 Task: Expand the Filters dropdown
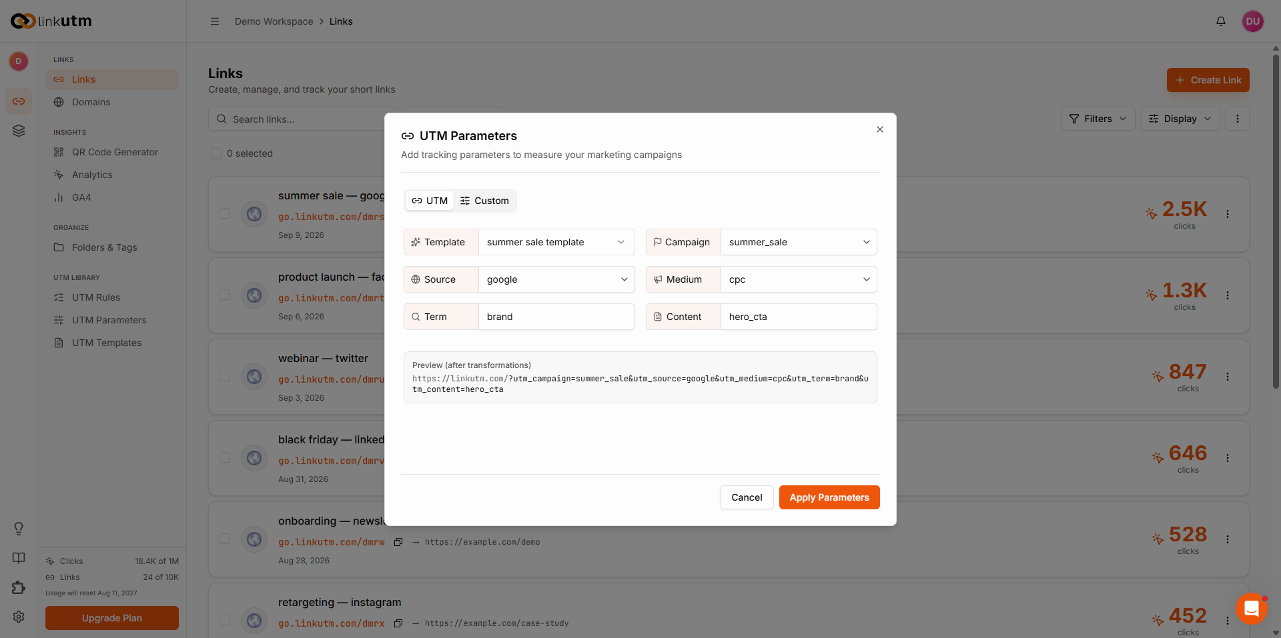(1098, 119)
